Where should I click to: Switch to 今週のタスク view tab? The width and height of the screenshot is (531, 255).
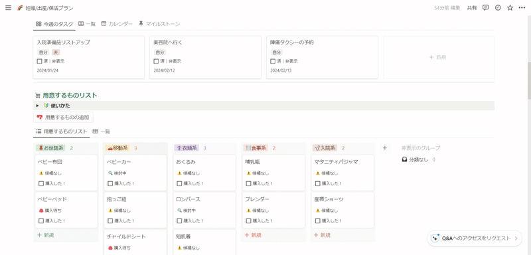coord(54,24)
